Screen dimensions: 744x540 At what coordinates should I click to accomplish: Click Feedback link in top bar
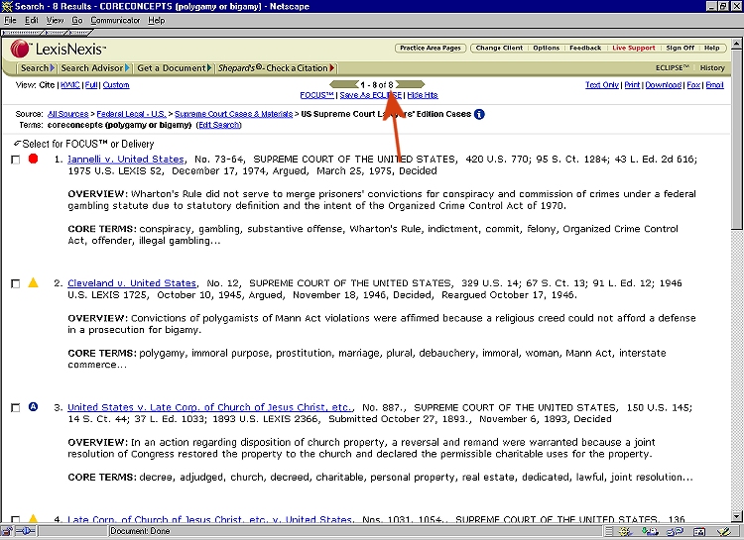pos(585,48)
